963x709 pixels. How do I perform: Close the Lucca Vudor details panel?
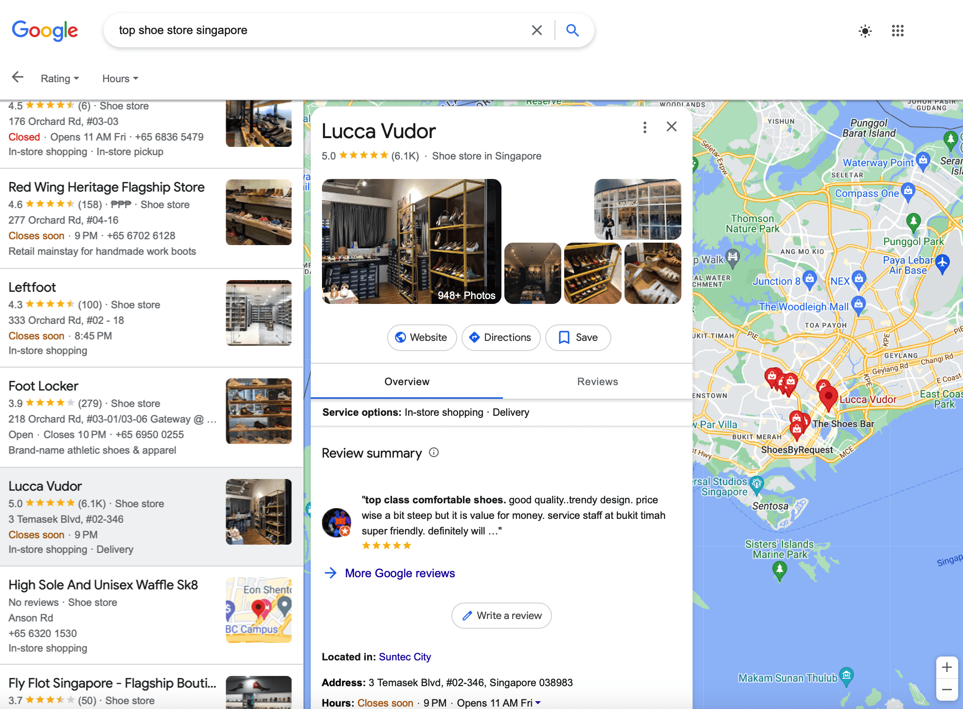pos(672,127)
